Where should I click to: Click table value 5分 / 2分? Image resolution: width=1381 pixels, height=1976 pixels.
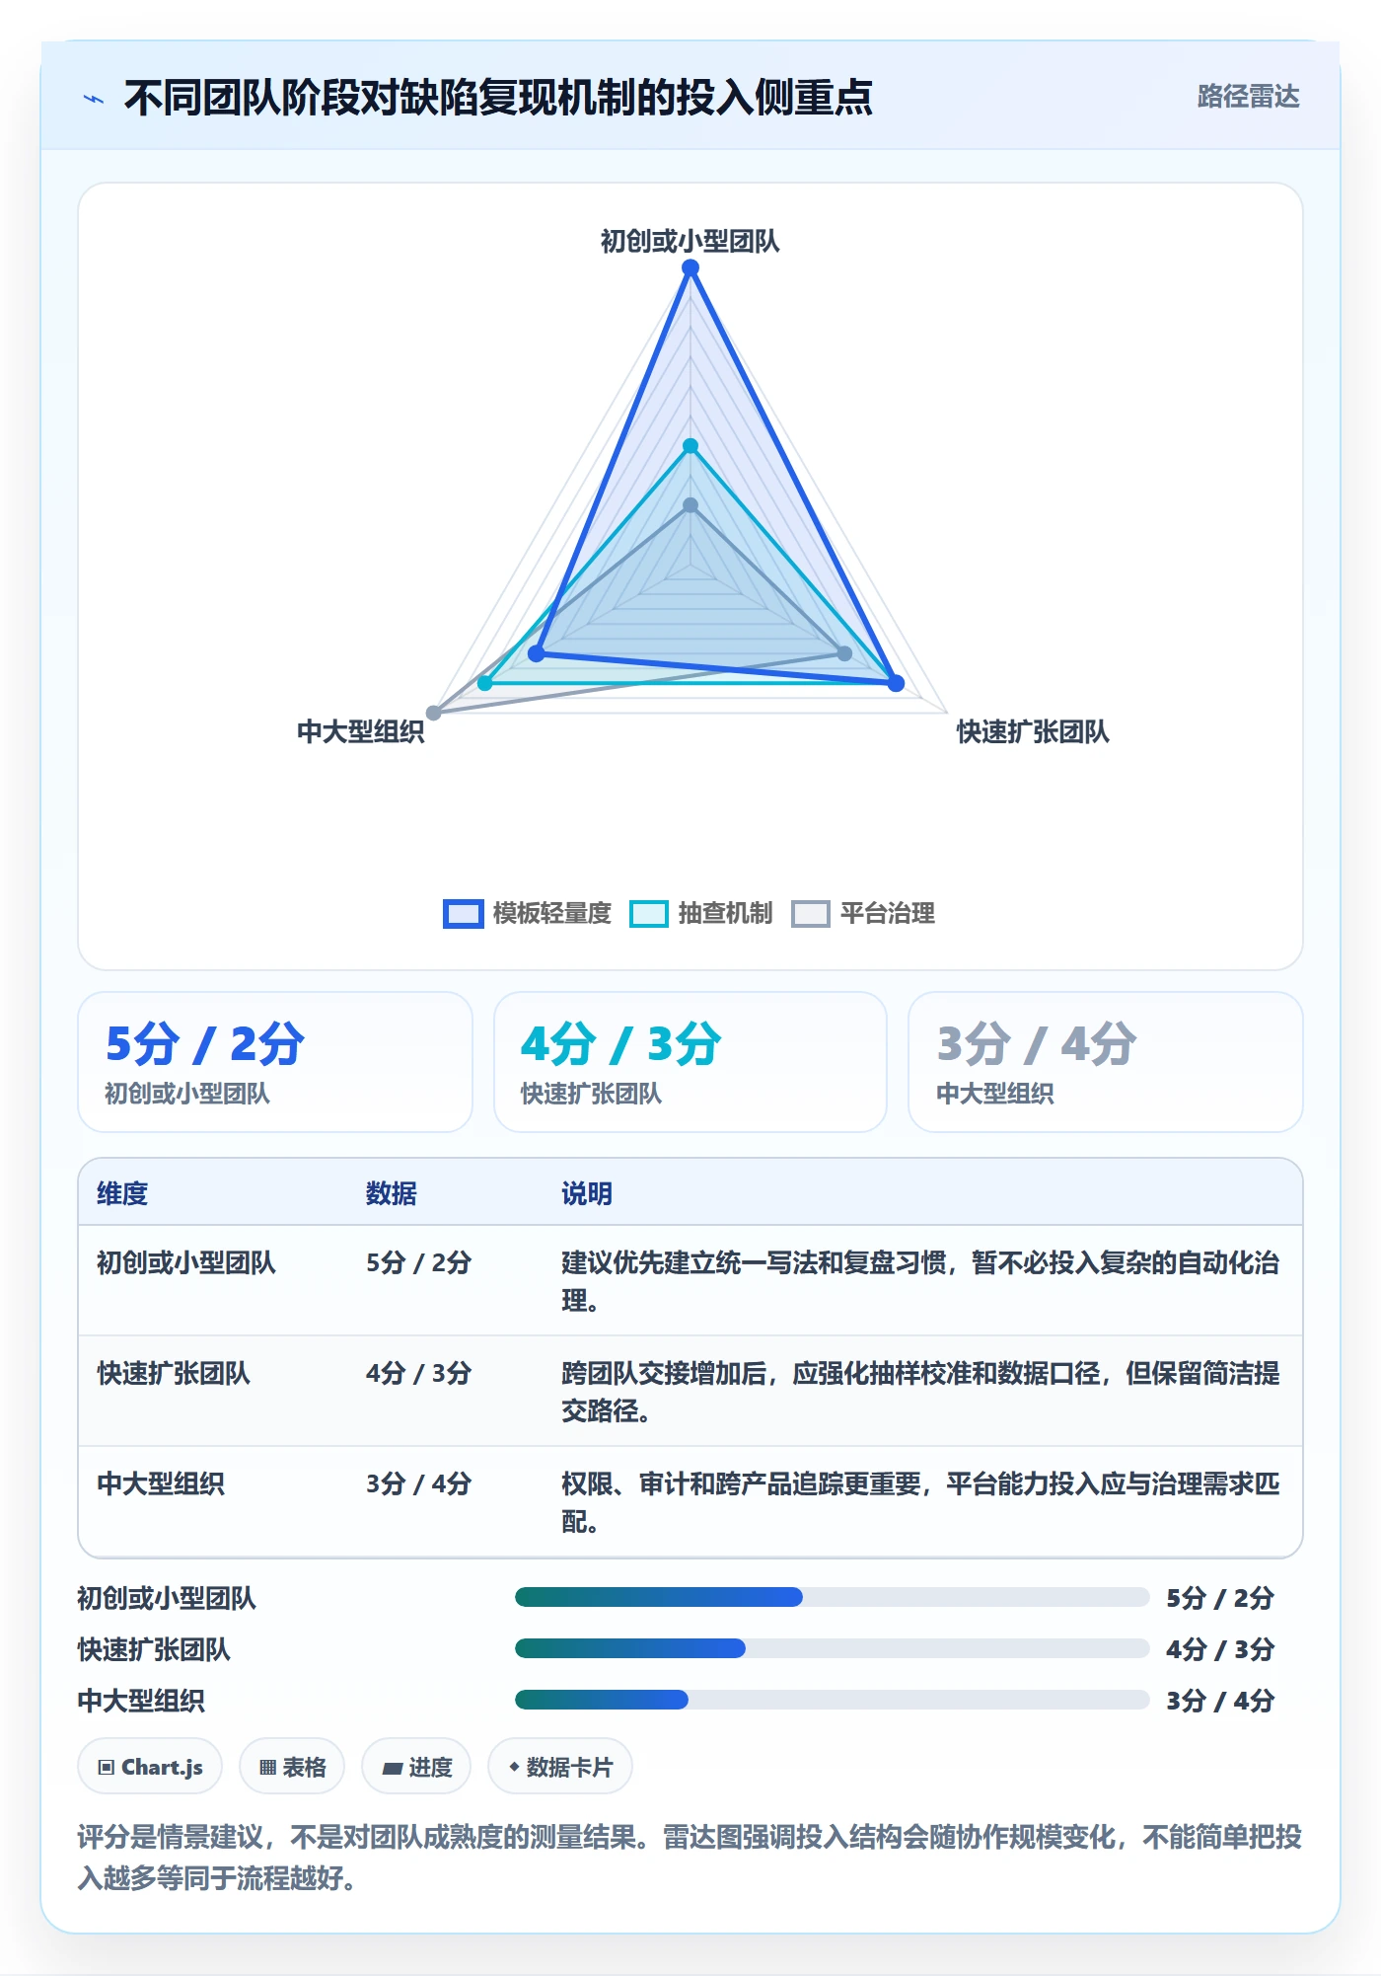tap(419, 1262)
